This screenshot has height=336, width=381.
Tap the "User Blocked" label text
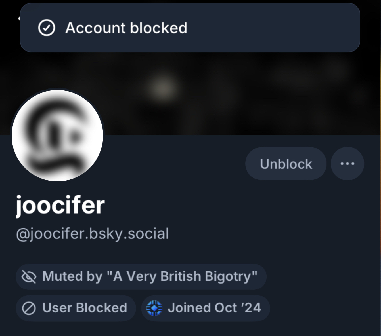click(85, 308)
